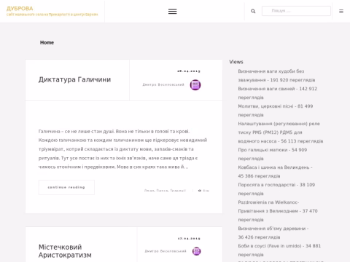Open the post category links below the excerpt
Viewport: 350px width, 262px height.
tap(165, 191)
